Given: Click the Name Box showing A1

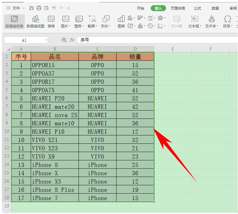Looking at the screenshot, I should (24, 40).
